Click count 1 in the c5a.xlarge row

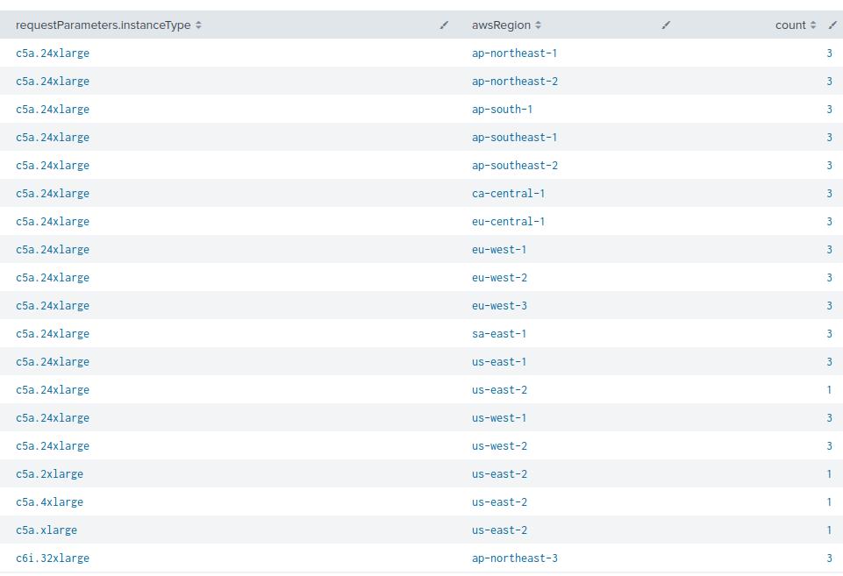(x=830, y=530)
